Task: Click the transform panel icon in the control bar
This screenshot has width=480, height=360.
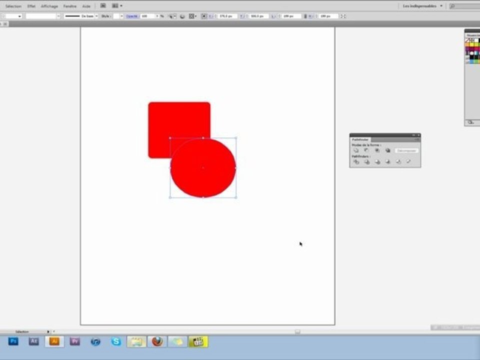Action: point(343,16)
